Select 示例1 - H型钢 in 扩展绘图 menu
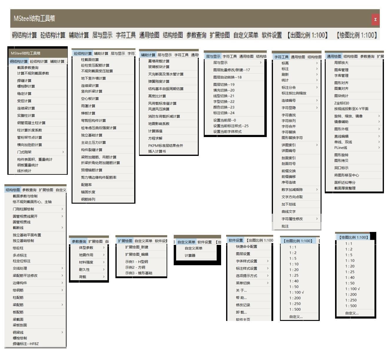The height and width of the screenshot is (356, 391). [x=137, y=262]
